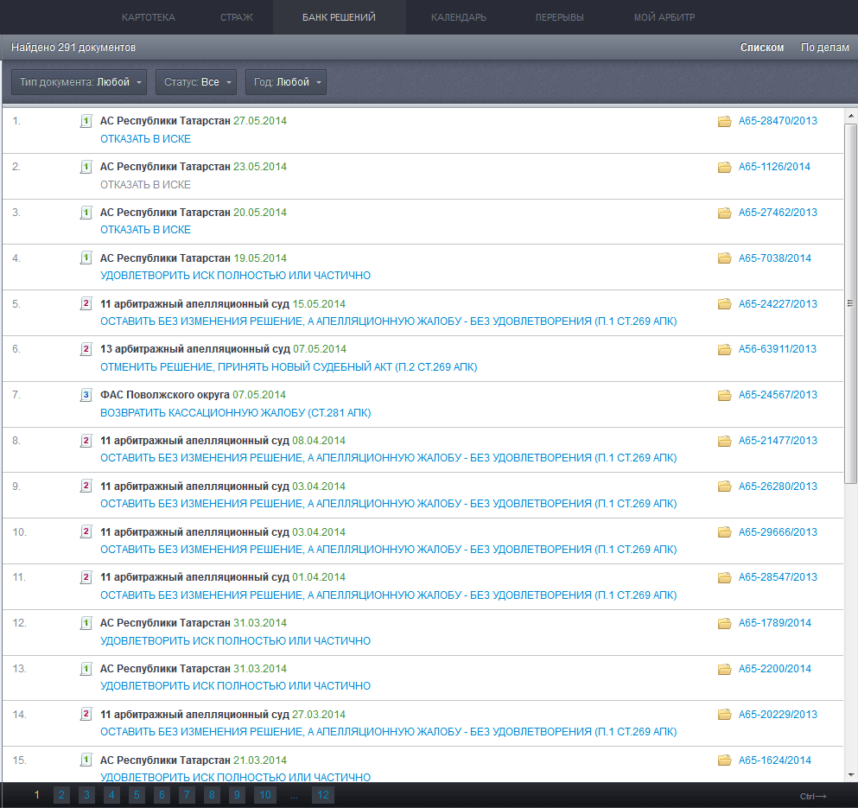Image resolution: width=858 pixels, height=808 pixels.
Task: Click document icon for case А65-28470/2013
Action: tap(86, 121)
